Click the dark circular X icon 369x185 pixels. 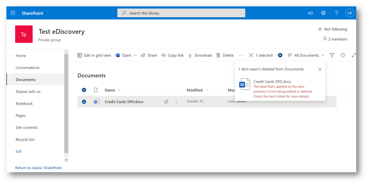[x=280, y=55]
